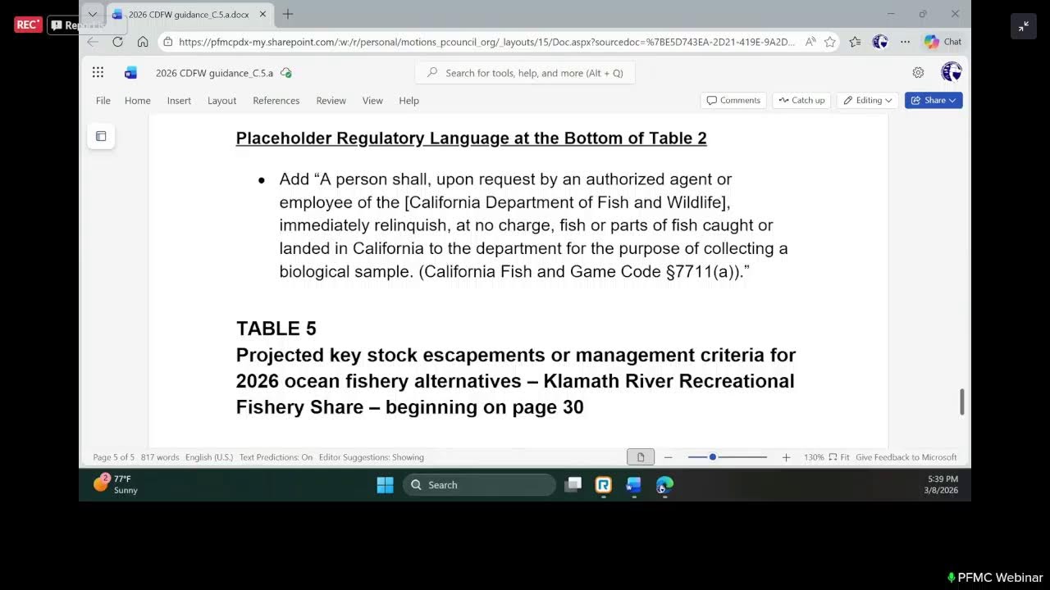Screen dimensions: 1050x590
Task: Click the TABLE 5 heading text
Action: point(276,329)
